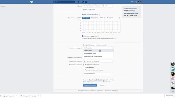The width and height of the screenshot is (175, 98).
Task: Open «До 5 показов на человека» dropdown
Action: click(98, 61)
